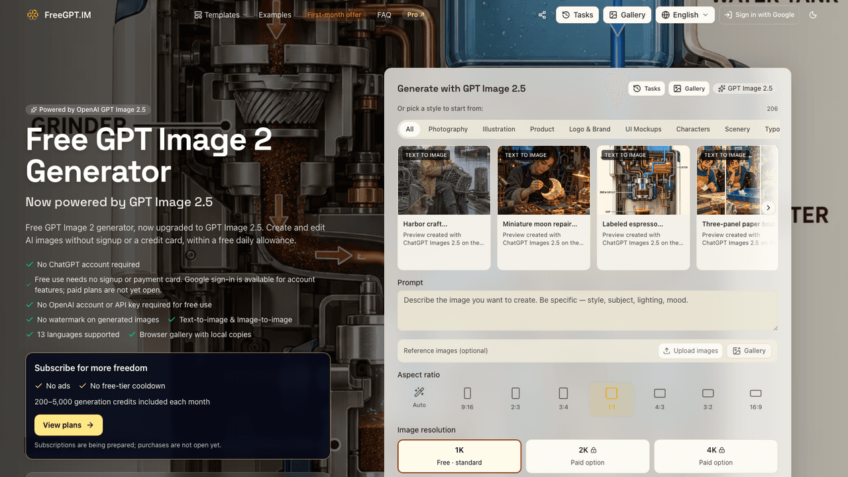848x477 pixels.
Task: Choose the locked 4K paid resolution
Action: tap(715, 456)
